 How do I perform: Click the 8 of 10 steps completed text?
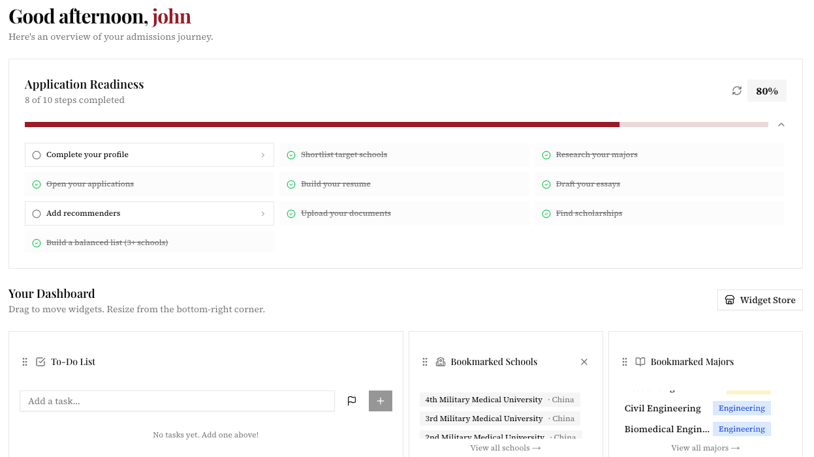(74, 100)
